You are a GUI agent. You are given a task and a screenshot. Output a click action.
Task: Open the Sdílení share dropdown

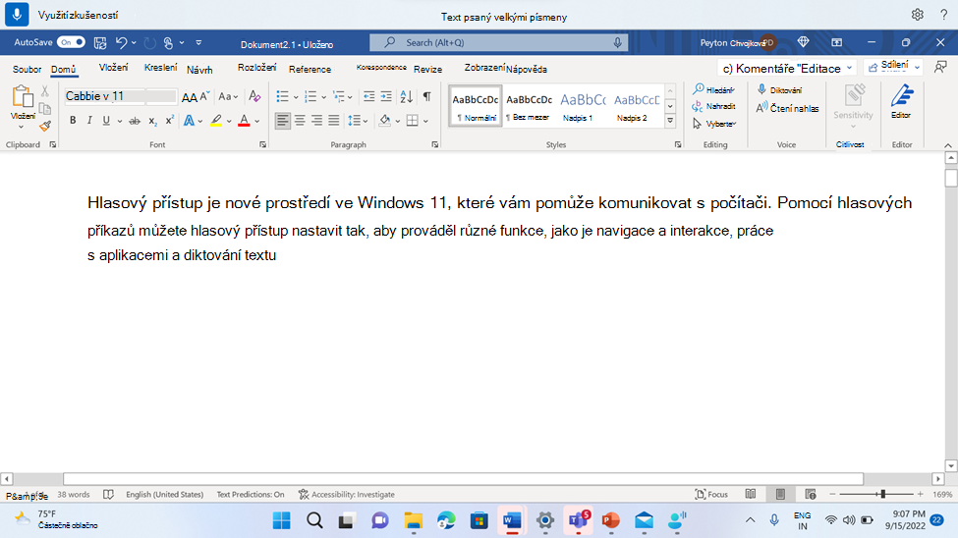coord(893,66)
